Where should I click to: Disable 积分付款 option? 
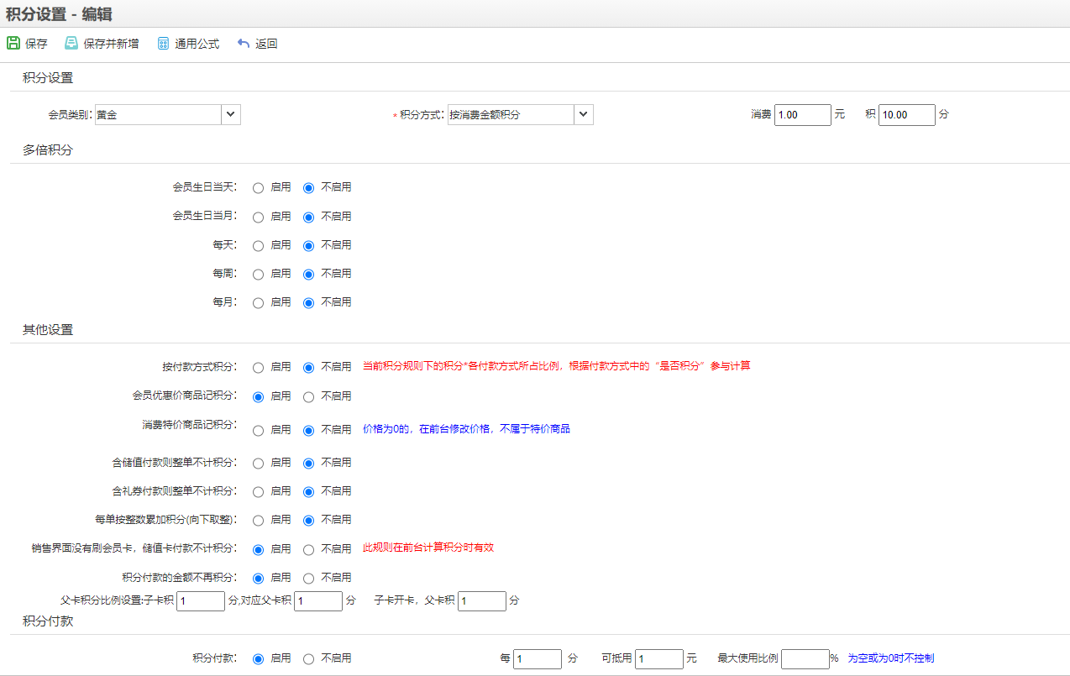point(309,659)
